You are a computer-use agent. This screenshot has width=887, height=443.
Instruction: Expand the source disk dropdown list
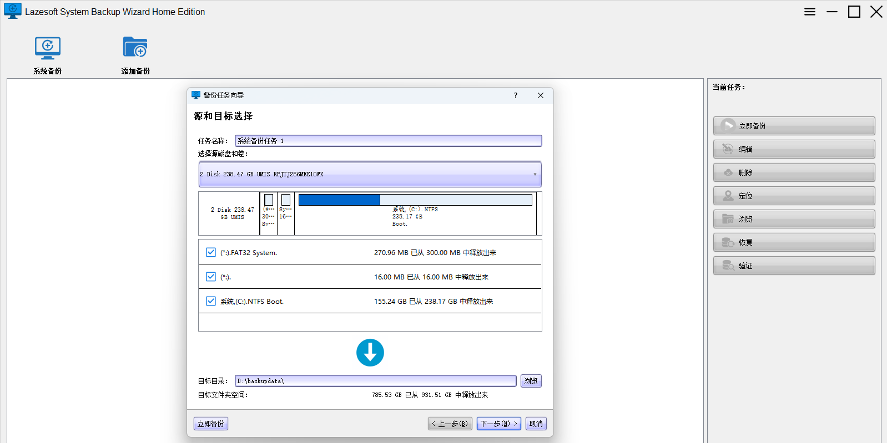[535, 174]
